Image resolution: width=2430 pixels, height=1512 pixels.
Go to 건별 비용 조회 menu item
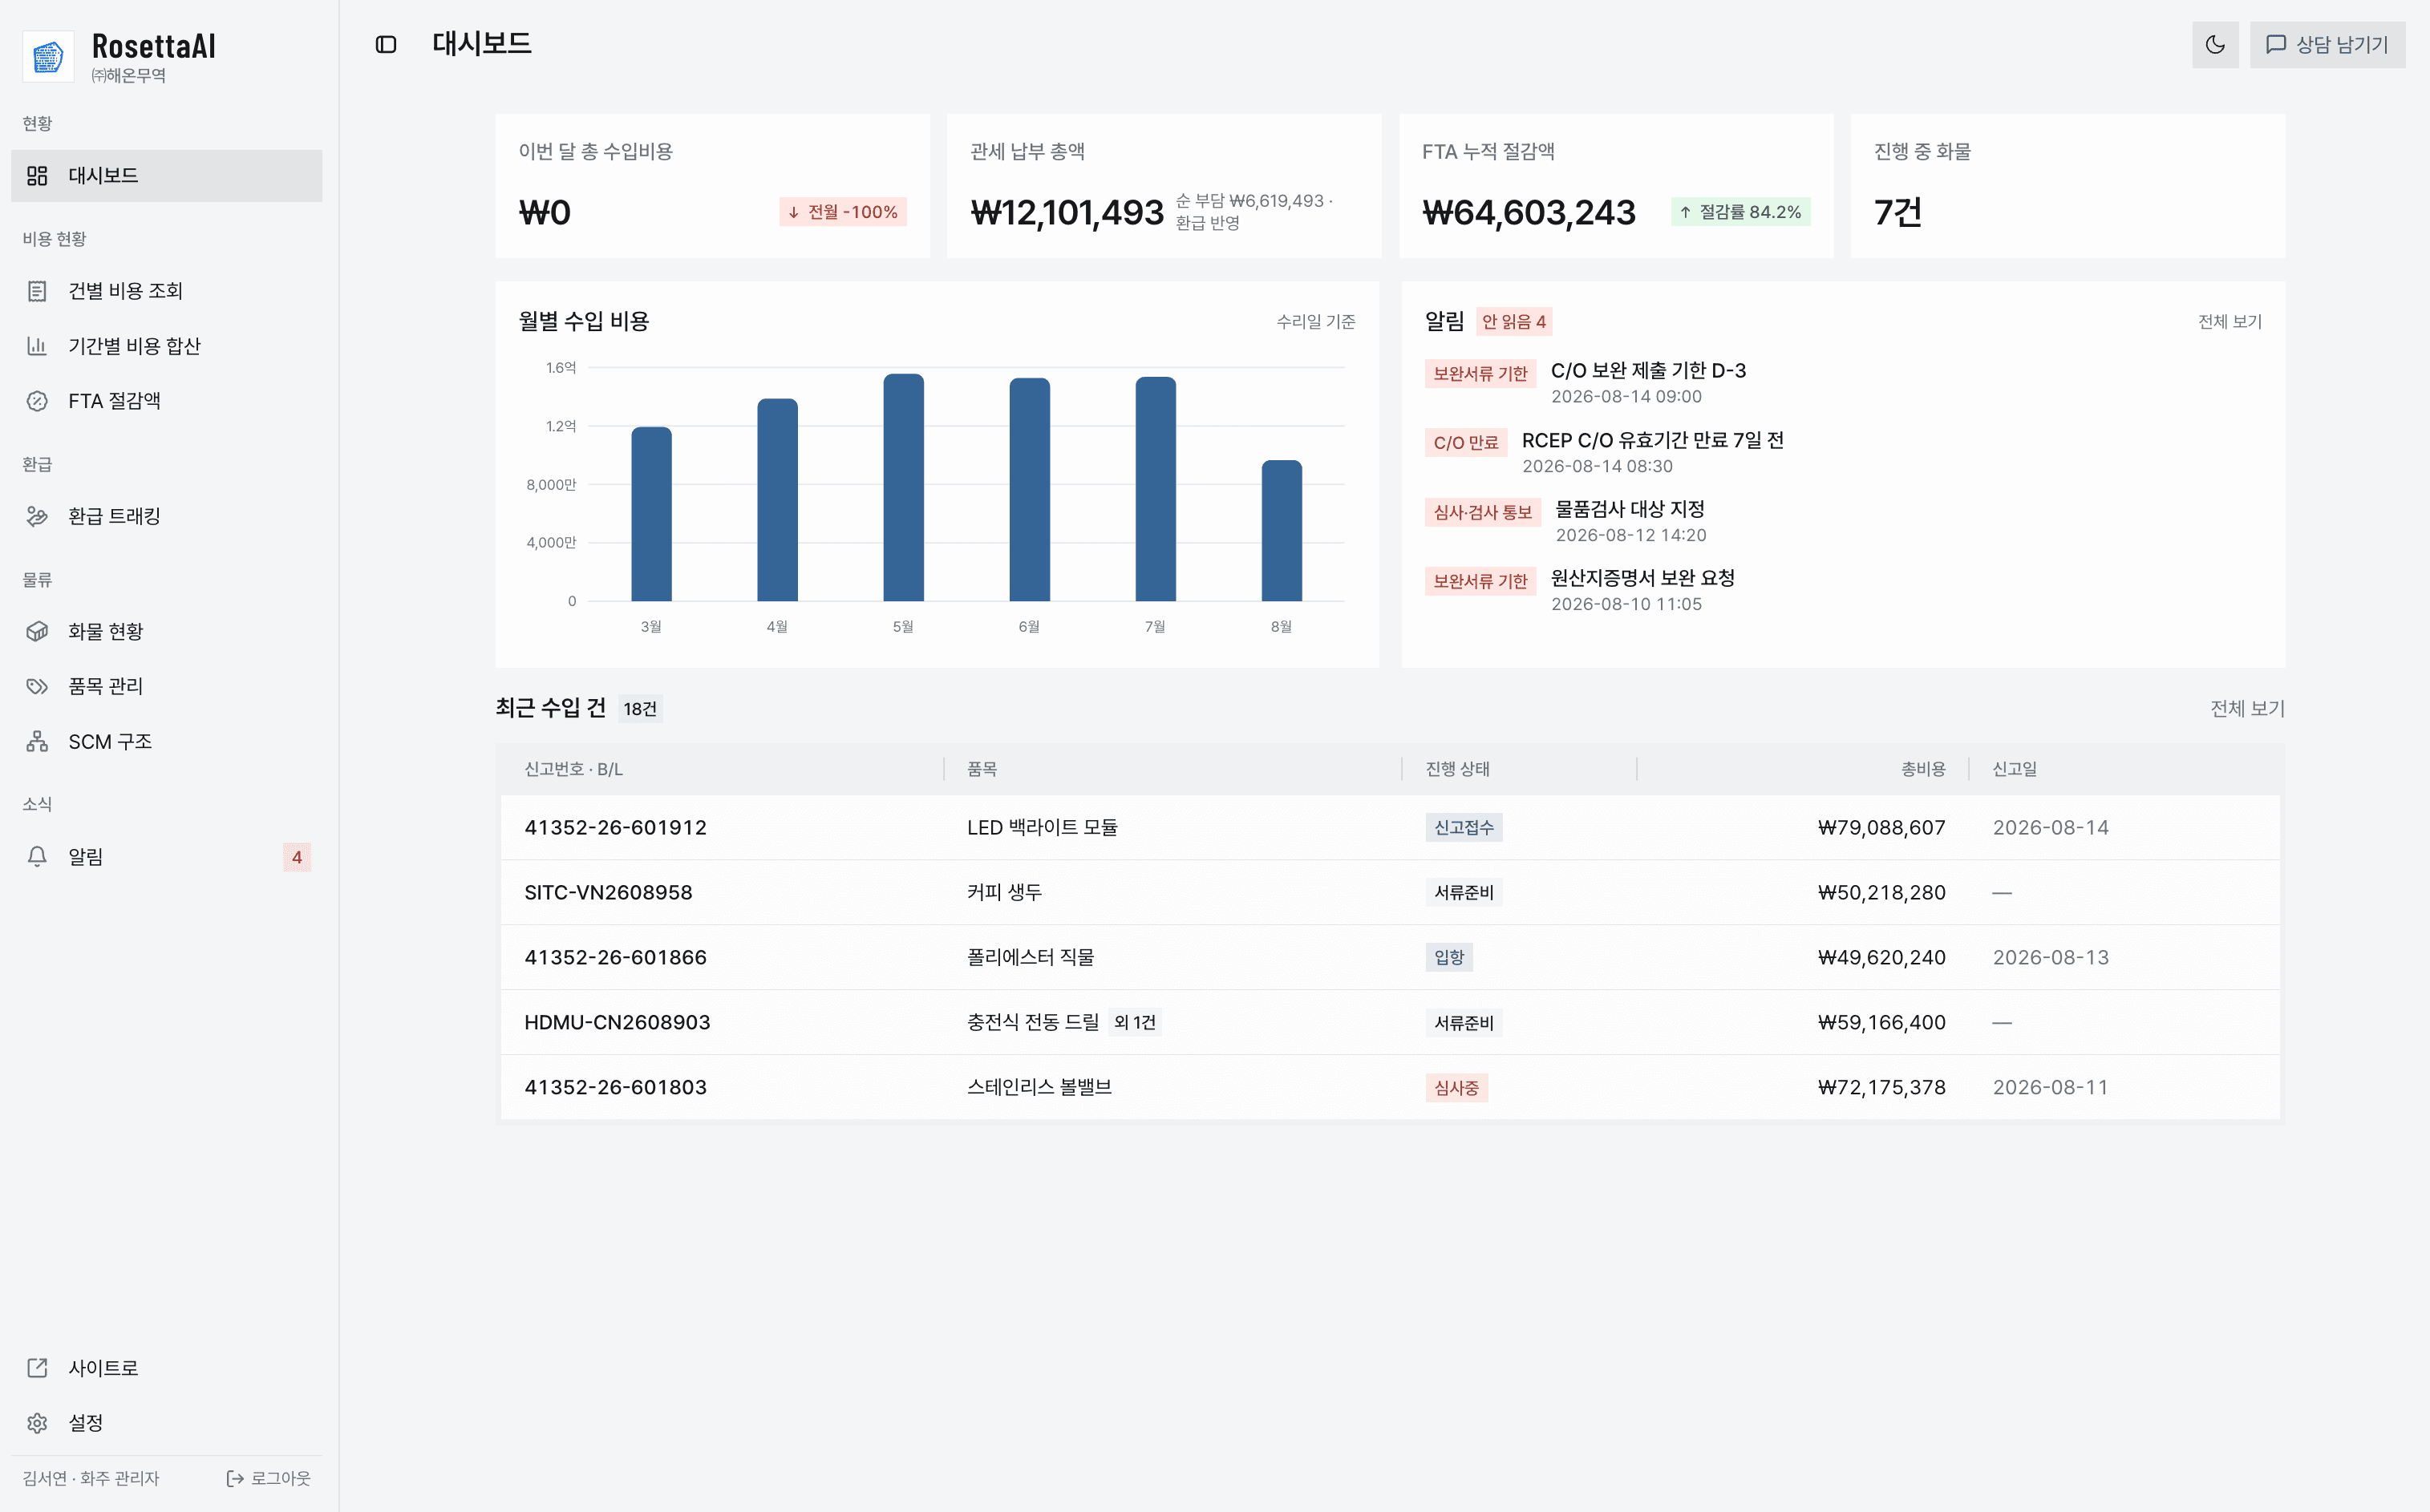(167, 291)
